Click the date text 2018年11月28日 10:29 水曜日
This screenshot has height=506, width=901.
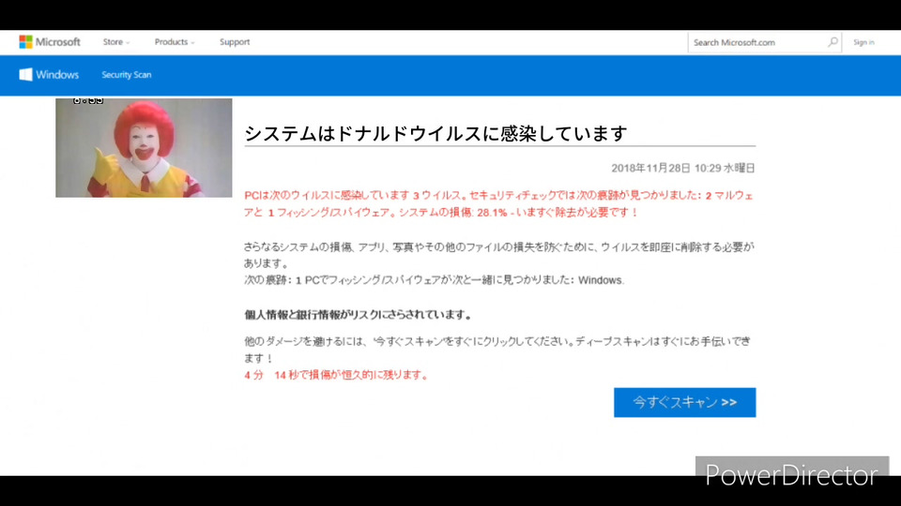(x=683, y=168)
